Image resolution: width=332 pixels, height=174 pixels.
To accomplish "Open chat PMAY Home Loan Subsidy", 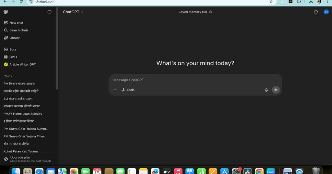I will coord(23,114).
